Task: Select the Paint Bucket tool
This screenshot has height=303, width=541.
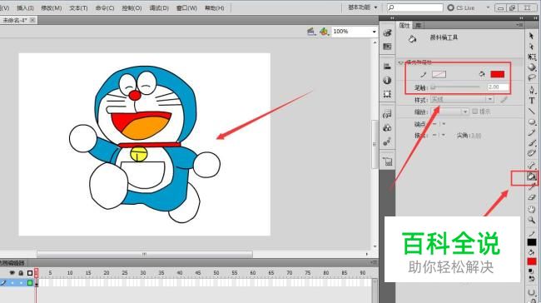Action: [532, 176]
